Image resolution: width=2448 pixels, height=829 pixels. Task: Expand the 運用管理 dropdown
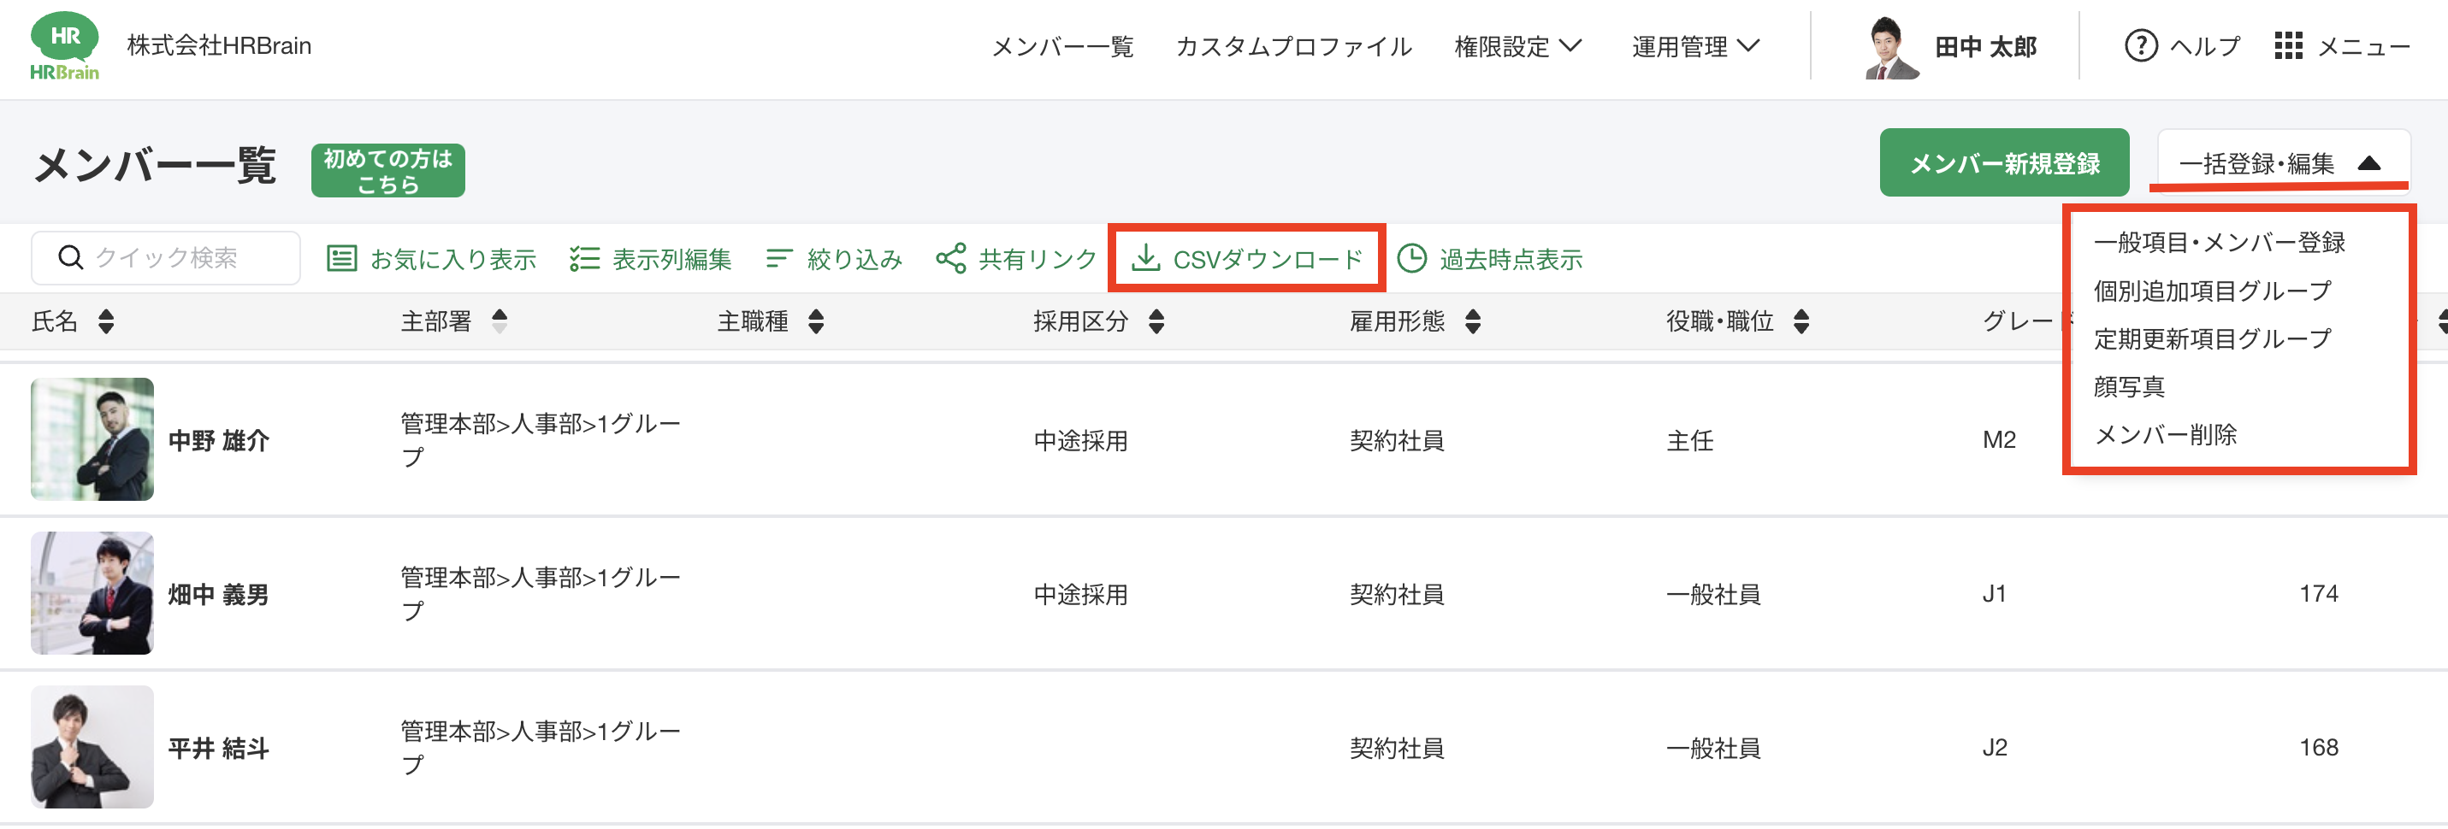point(1695,45)
